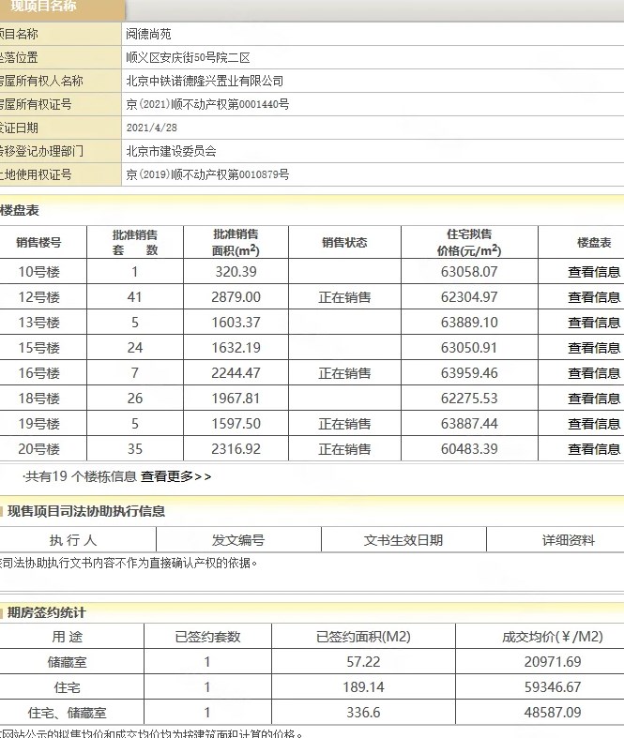Click the 执行人 column header
Screen dimensions: 624x738
(73, 540)
